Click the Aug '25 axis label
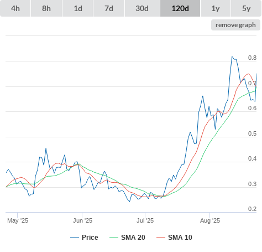Image resolution: width=262 pixels, height=252 pixels. click(x=210, y=220)
